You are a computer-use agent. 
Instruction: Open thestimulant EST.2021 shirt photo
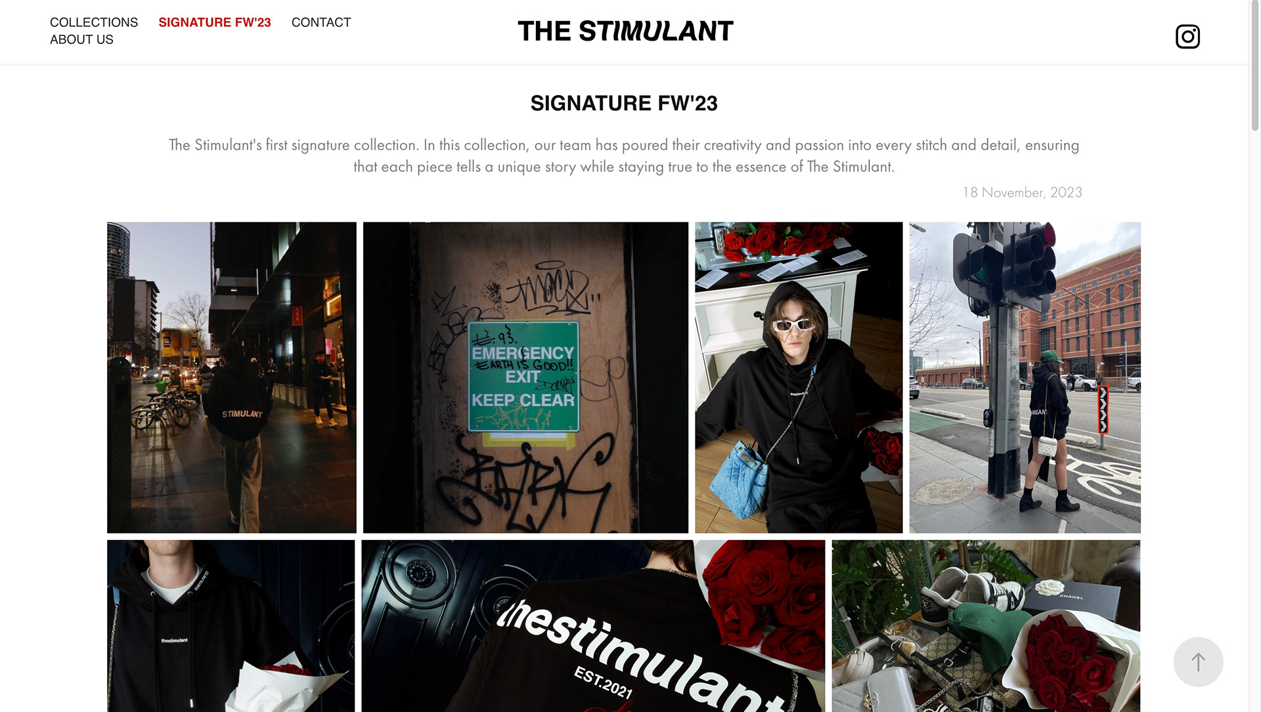(593, 626)
